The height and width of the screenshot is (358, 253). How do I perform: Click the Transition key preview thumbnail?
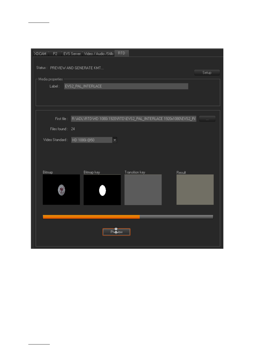pyautogui.click(x=143, y=190)
